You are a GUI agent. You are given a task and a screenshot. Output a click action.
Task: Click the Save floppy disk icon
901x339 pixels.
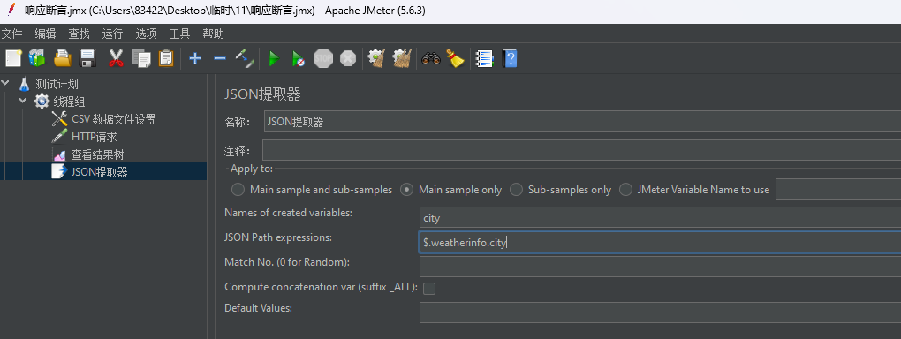(x=87, y=58)
